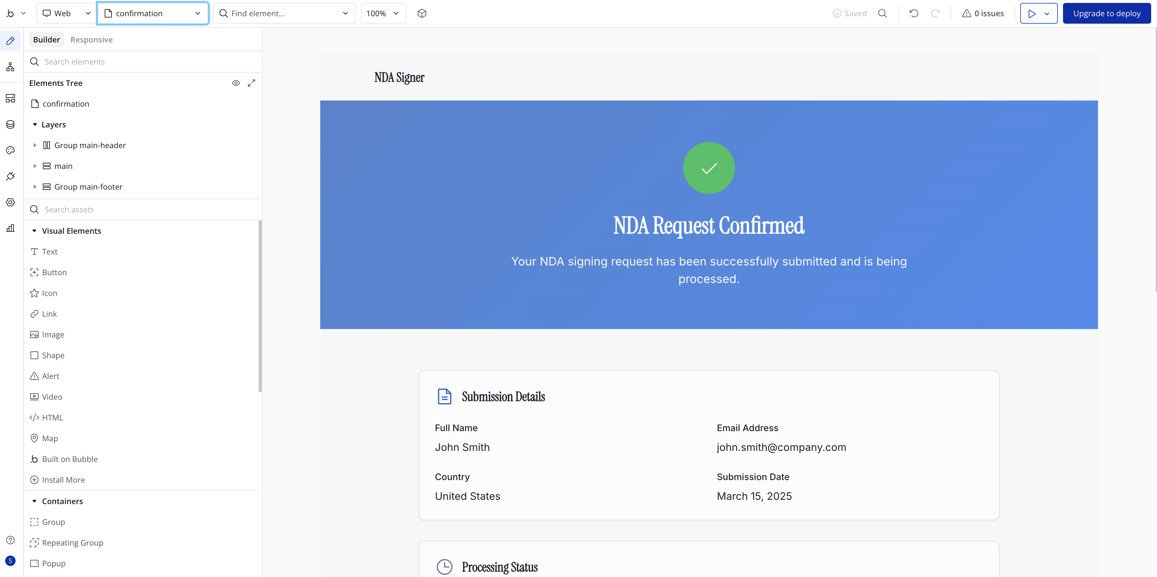Select the john.smith@company.com text
1157x577 pixels.
[x=781, y=447]
